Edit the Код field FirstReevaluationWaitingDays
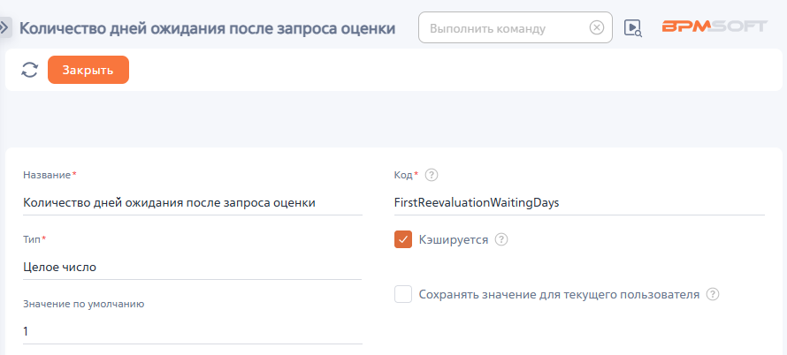787x355 pixels. pos(579,202)
